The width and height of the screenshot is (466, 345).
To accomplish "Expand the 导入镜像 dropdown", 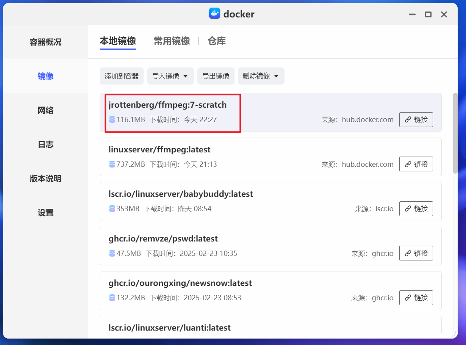I will (170, 76).
